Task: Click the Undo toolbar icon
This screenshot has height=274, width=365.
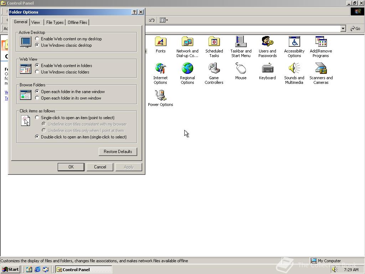Action: pyautogui.click(x=151, y=20)
